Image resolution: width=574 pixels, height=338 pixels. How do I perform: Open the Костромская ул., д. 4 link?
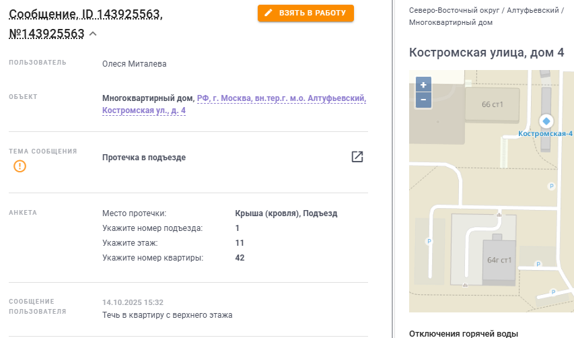coord(144,110)
